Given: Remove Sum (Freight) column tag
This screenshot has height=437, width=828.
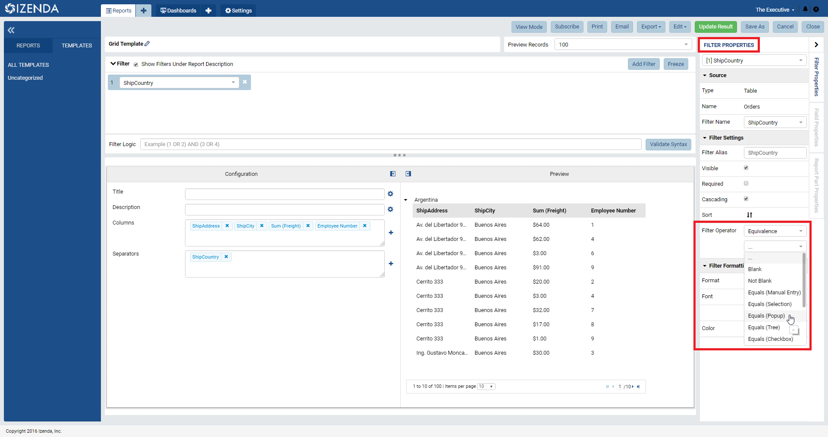Looking at the screenshot, I should point(308,226).
